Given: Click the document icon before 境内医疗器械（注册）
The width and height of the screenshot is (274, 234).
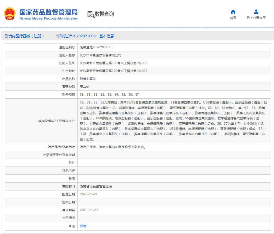Looking at the screenshot, I should click(6, 35).
